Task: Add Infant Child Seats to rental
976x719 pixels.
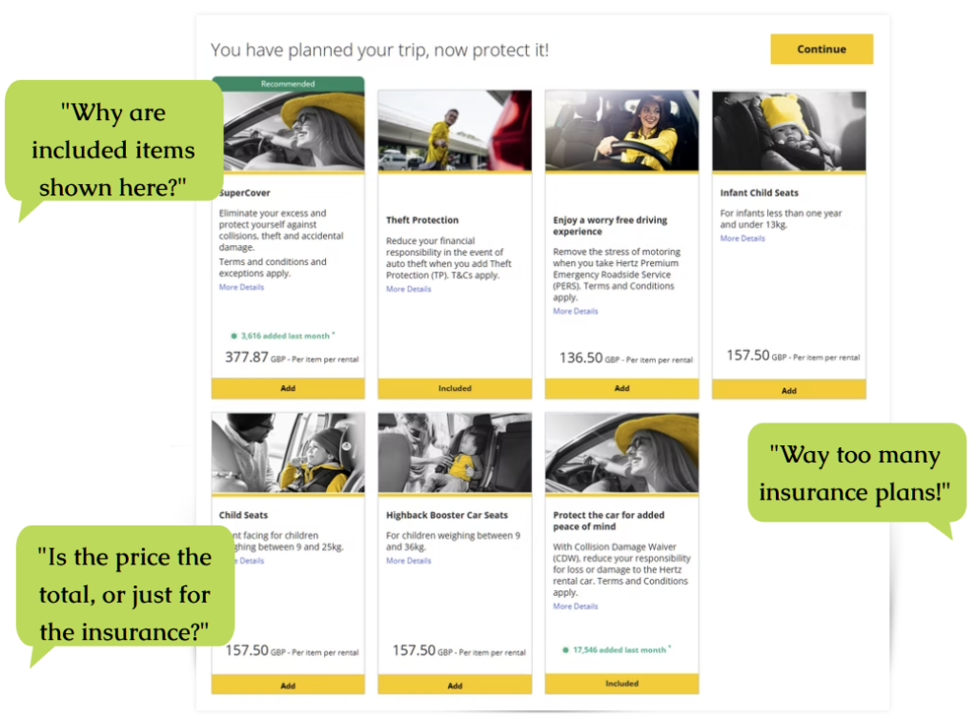Action: pos(788,390)
